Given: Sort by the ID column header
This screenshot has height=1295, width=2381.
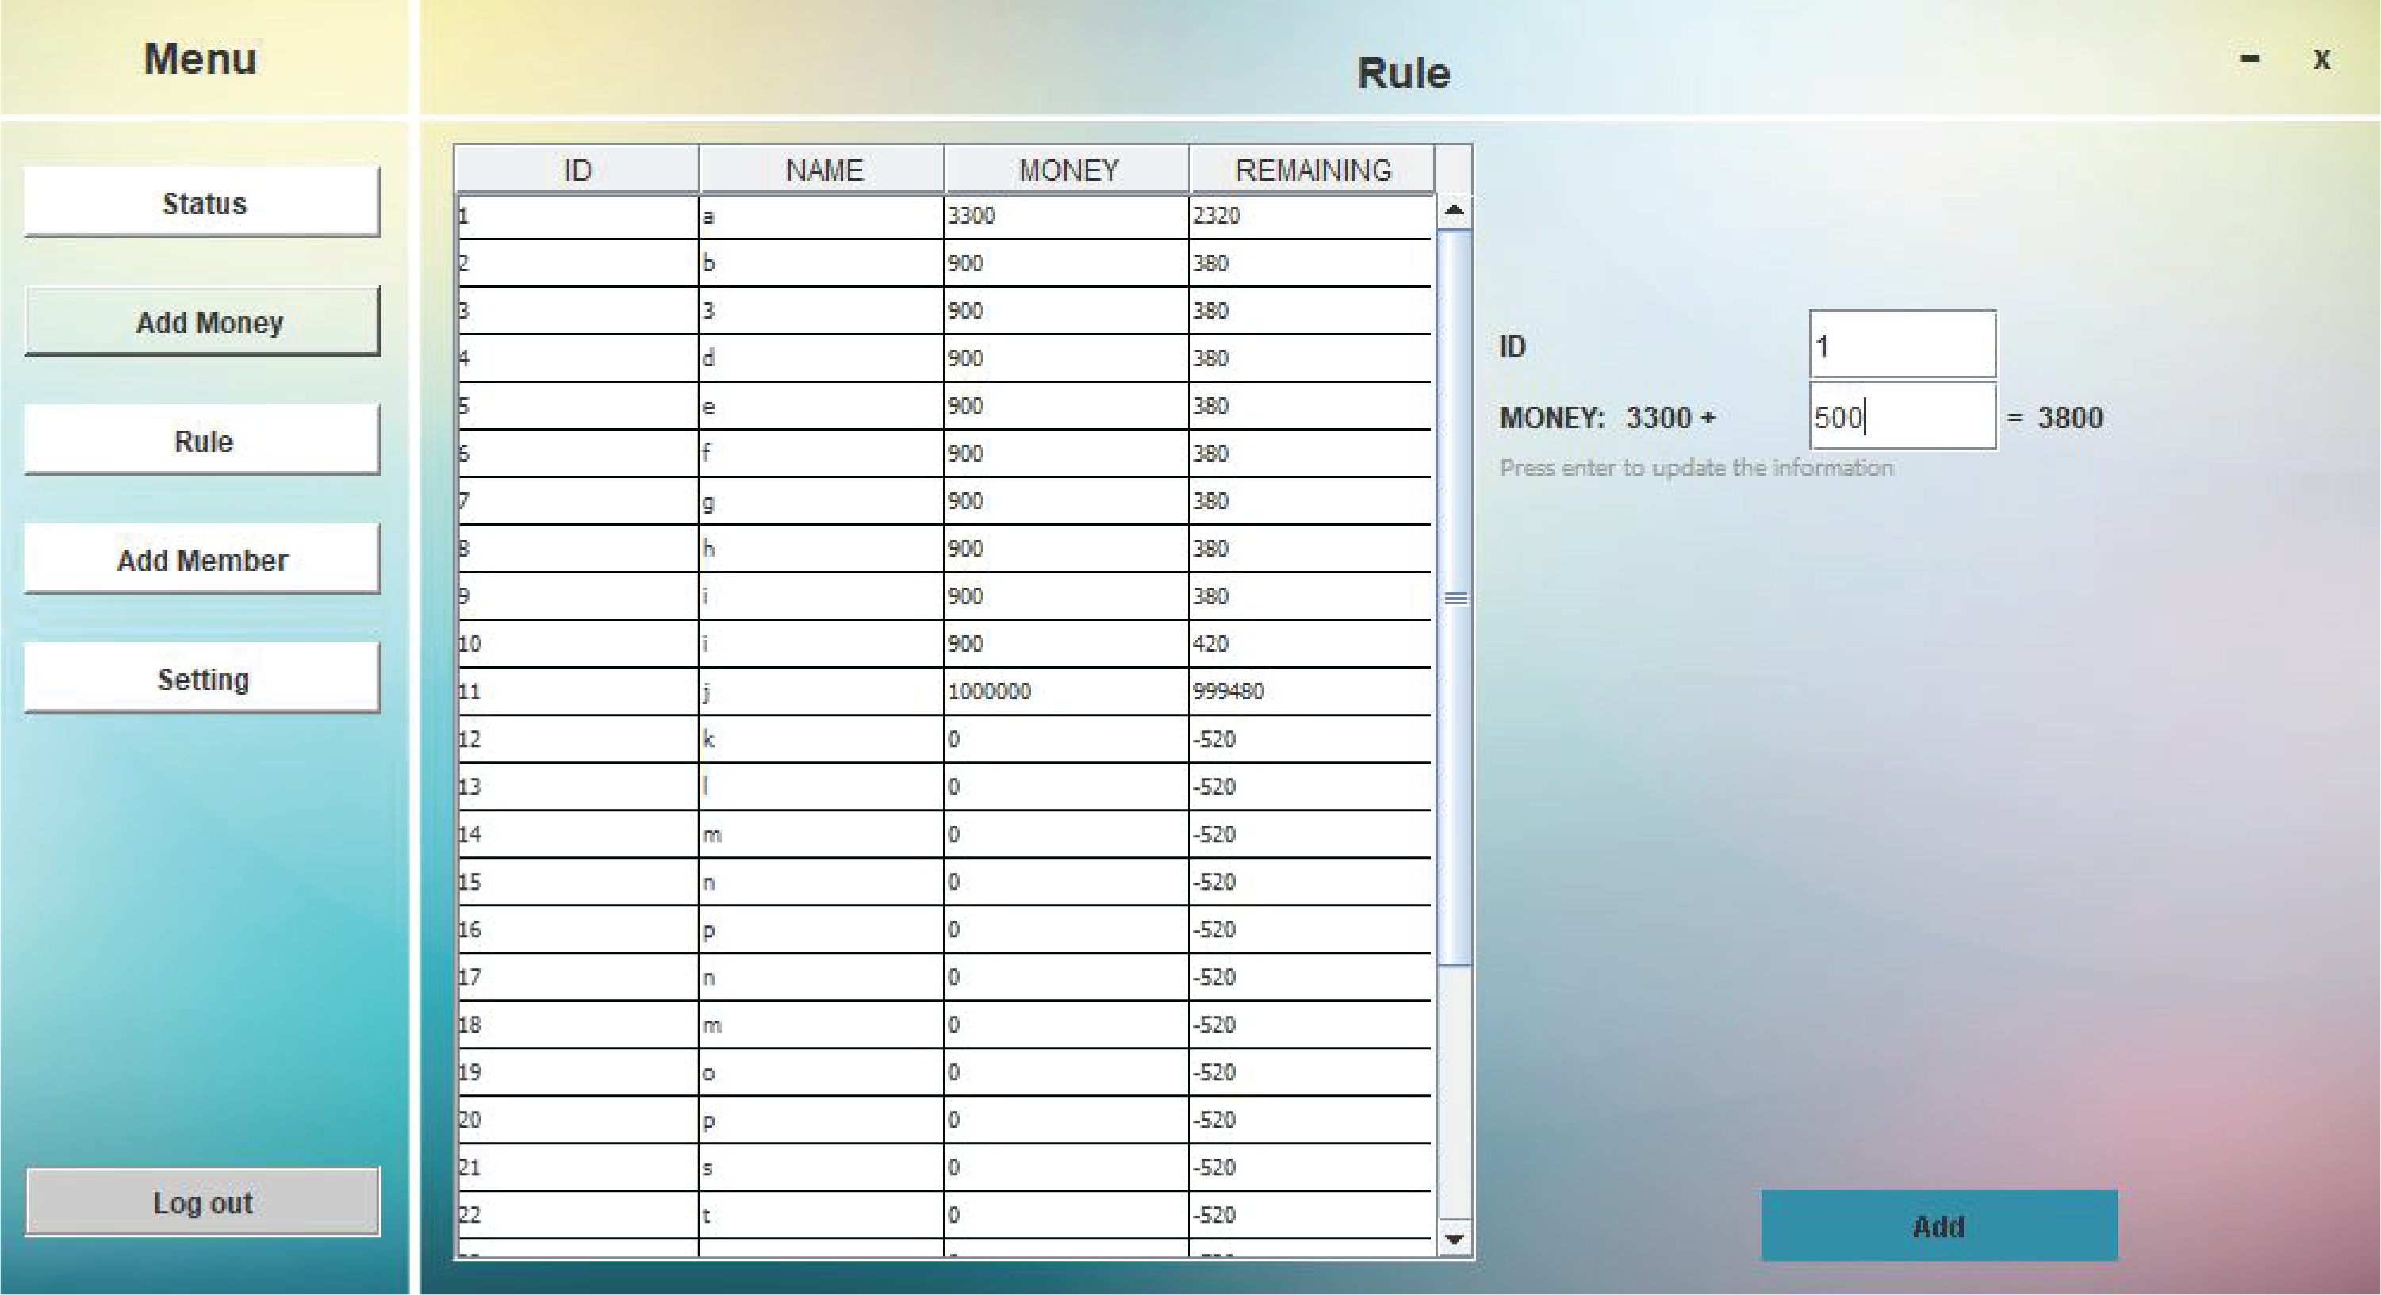Looking at the screenshot, I should pyautogui.click(x=577, y=170).
